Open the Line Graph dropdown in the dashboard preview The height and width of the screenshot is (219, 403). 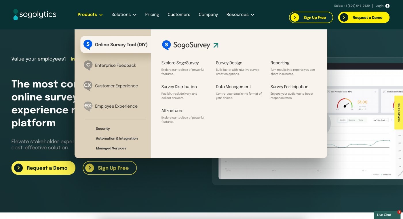381,120
